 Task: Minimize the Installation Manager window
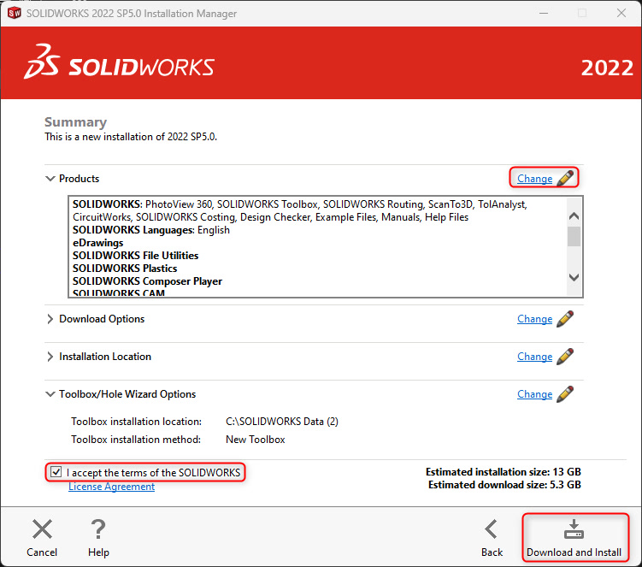point(544,13)
